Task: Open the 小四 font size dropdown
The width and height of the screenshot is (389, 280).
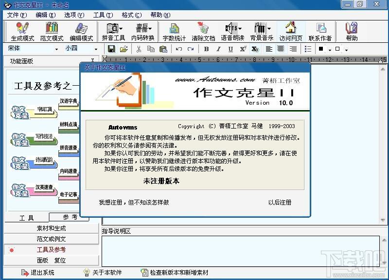Action: pos(96,49)
